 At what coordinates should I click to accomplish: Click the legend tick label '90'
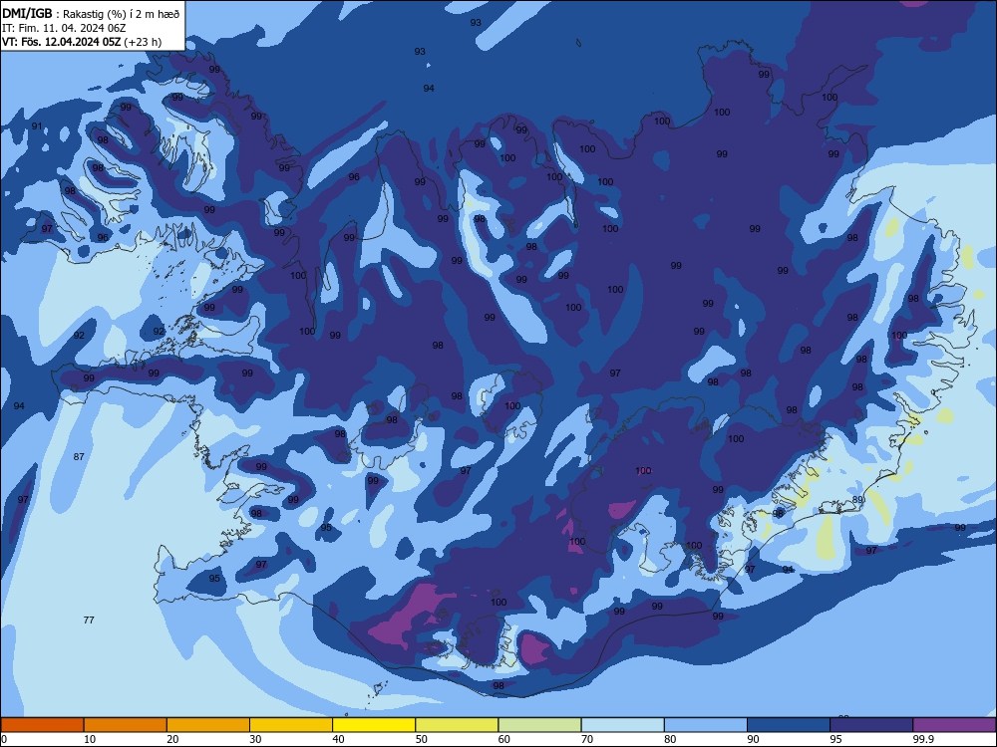(753, 739)
